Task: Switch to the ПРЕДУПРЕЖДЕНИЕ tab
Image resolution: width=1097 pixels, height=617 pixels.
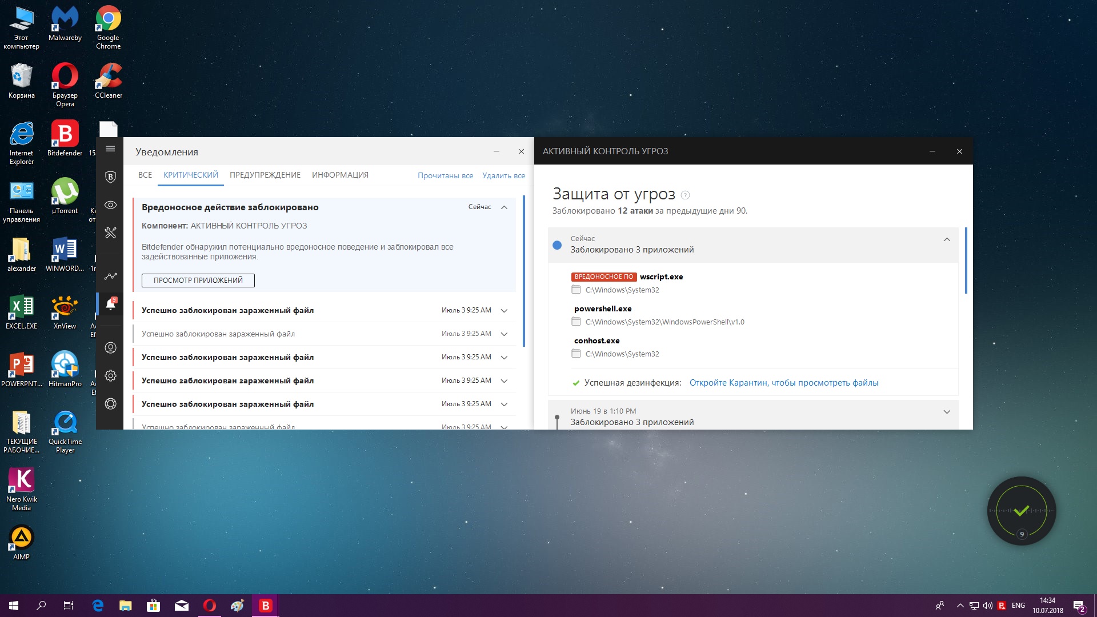Action: click(x=265, y=175)
